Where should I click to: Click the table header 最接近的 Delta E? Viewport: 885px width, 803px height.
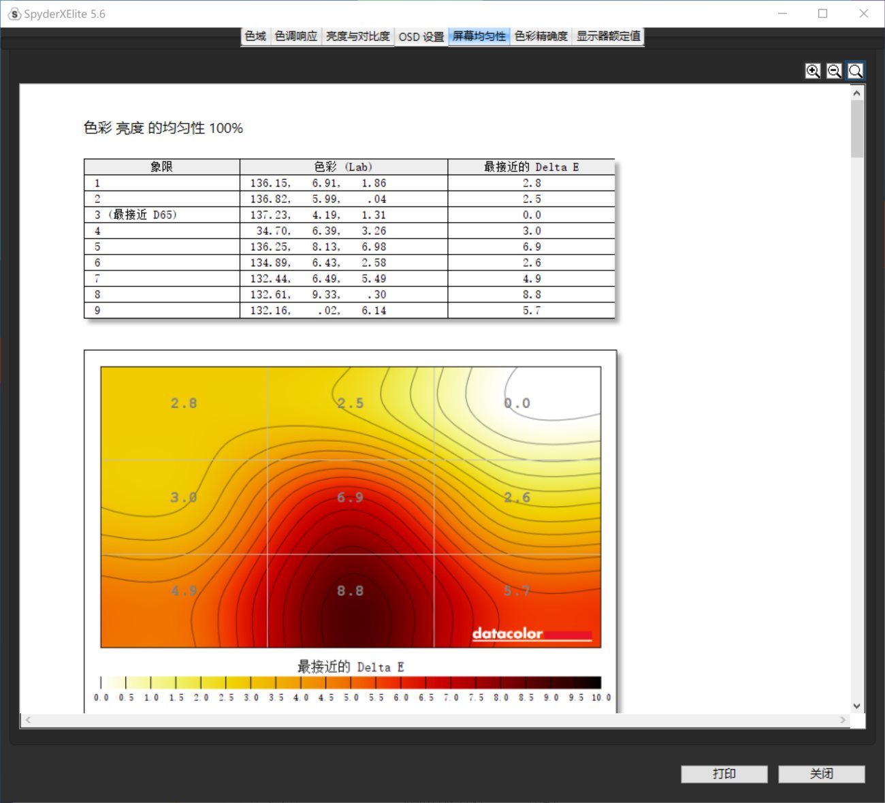click(x=531, y=167)
